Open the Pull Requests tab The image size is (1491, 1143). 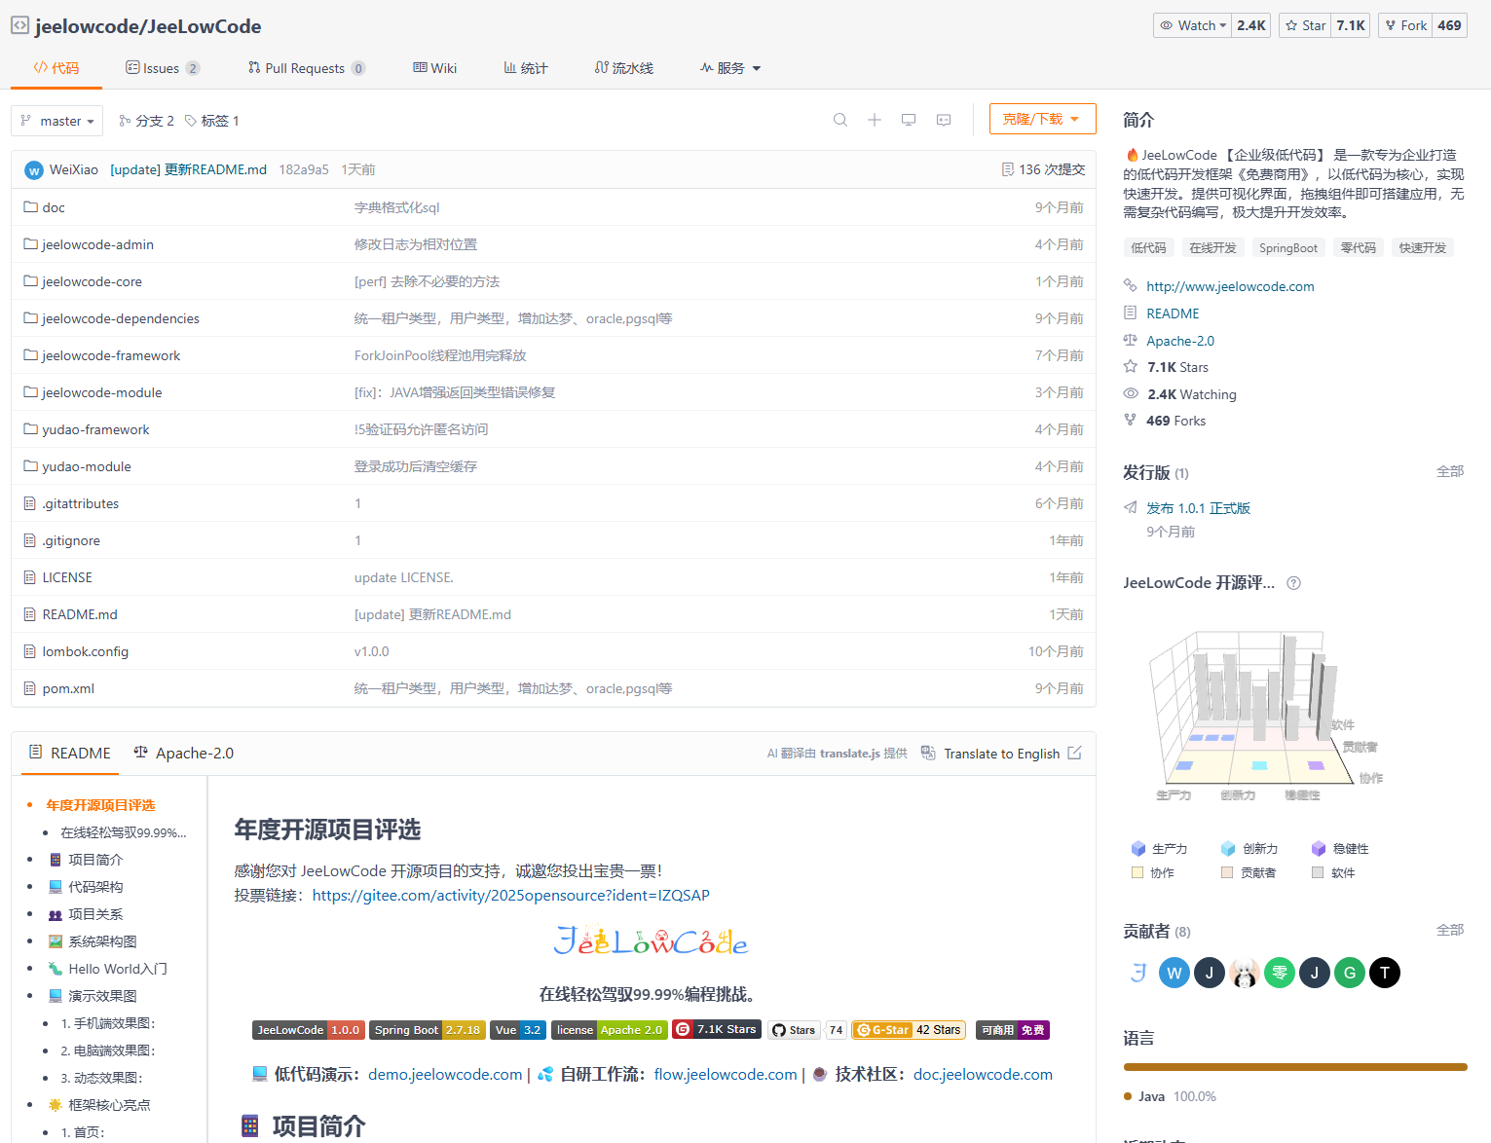tap(307, 68)
